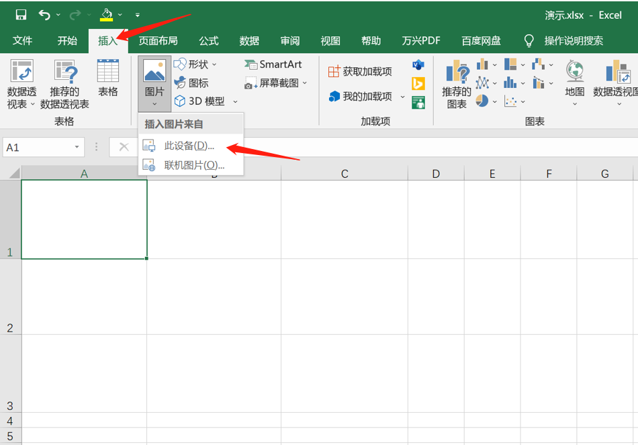Click the People Graph add-in icon
Image resolution: width=638 pixels, height=445 pixels.
(x=418, y=103)
